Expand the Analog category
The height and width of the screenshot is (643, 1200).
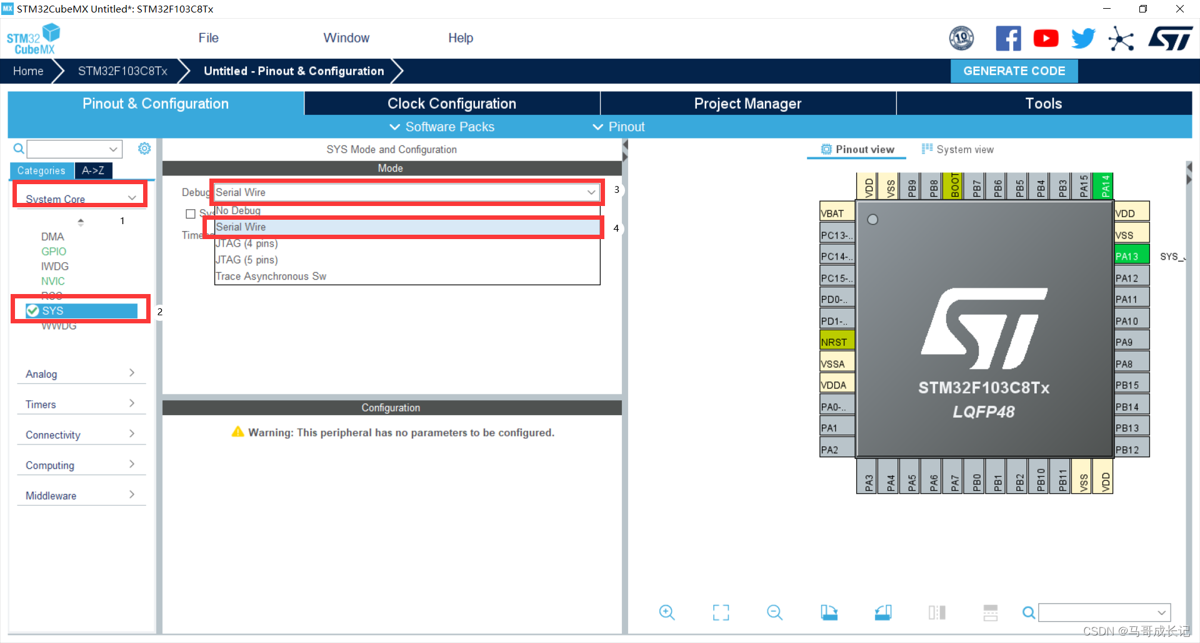coord(81,373)
